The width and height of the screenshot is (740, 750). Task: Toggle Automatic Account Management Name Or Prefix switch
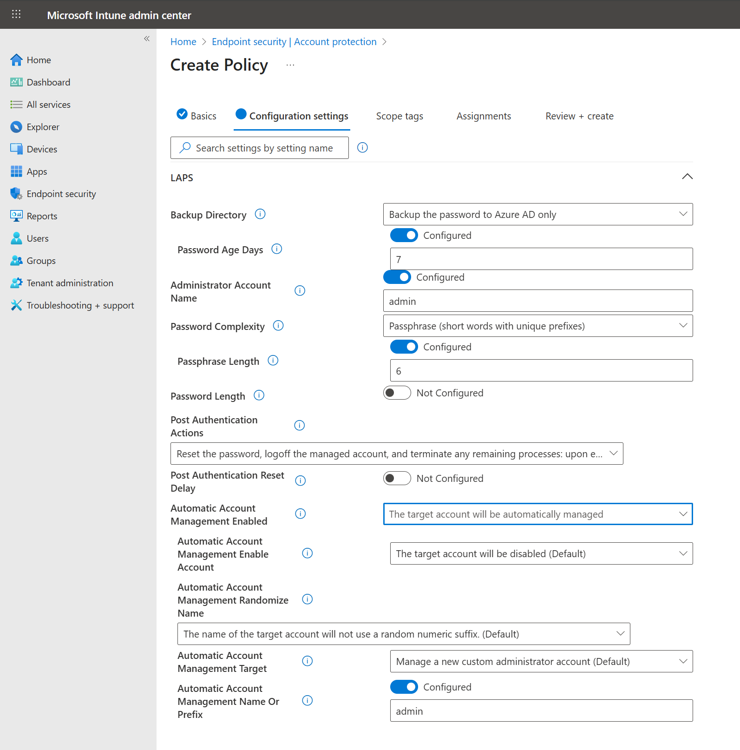pos(404,687)
